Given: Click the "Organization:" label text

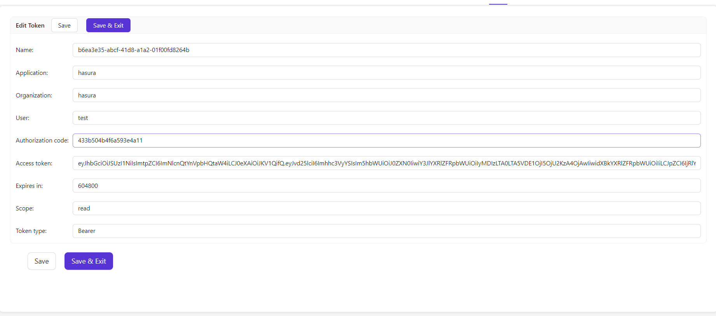Looking at the screenshot, I should coord(34,95).
